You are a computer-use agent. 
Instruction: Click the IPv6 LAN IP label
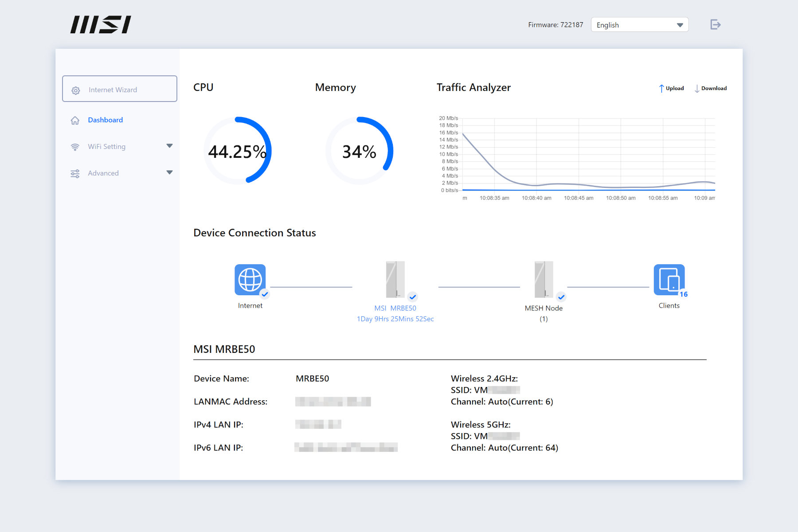point(218,448)
